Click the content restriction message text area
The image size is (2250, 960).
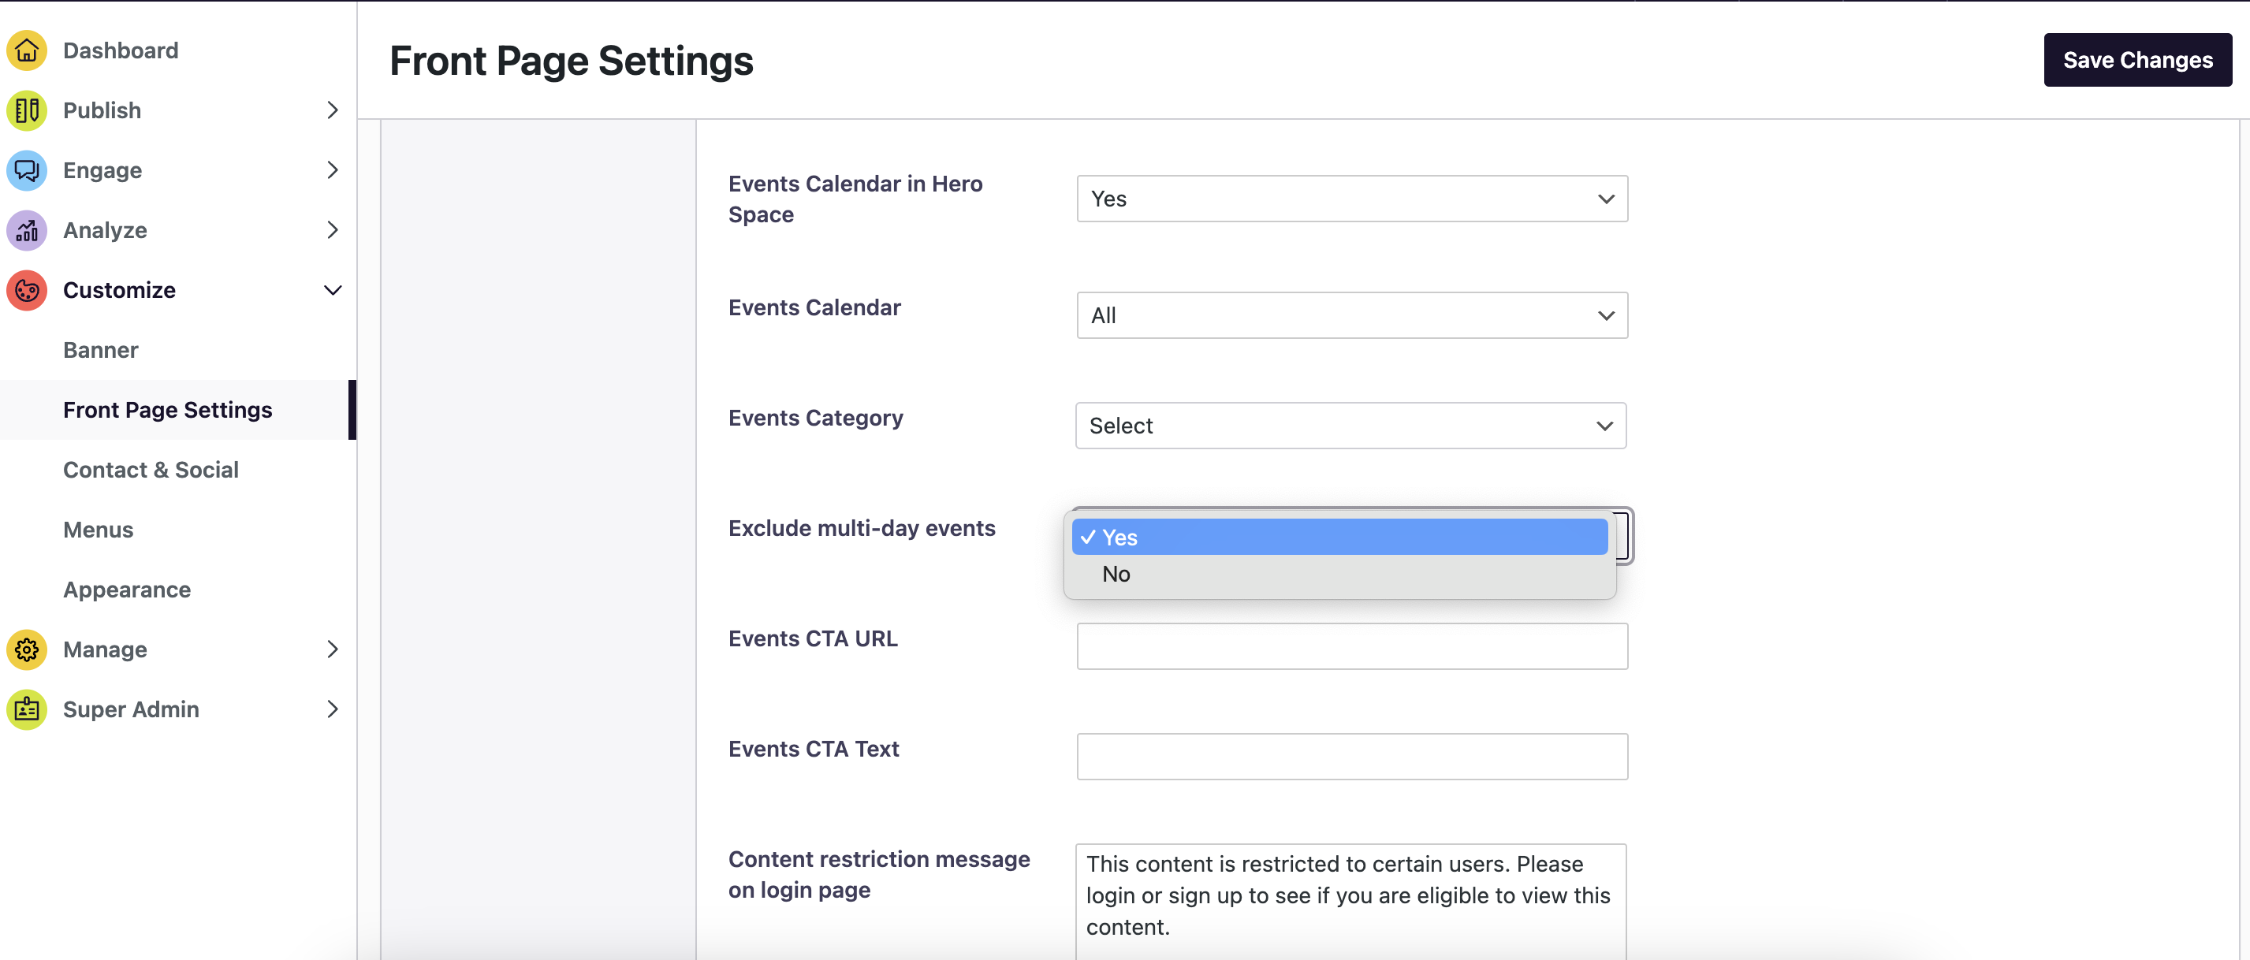pos(1350,895)
